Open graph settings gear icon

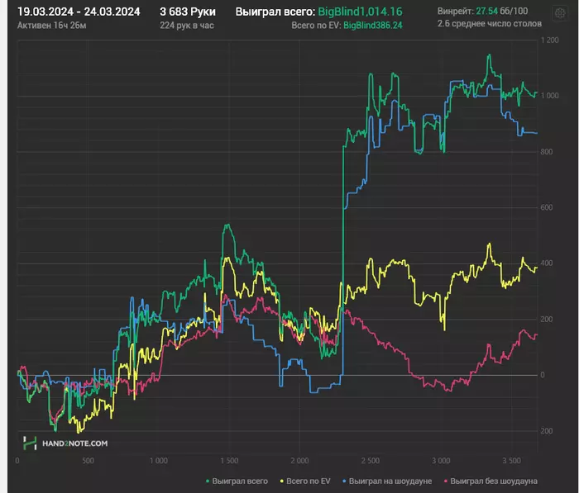point(560,13)
